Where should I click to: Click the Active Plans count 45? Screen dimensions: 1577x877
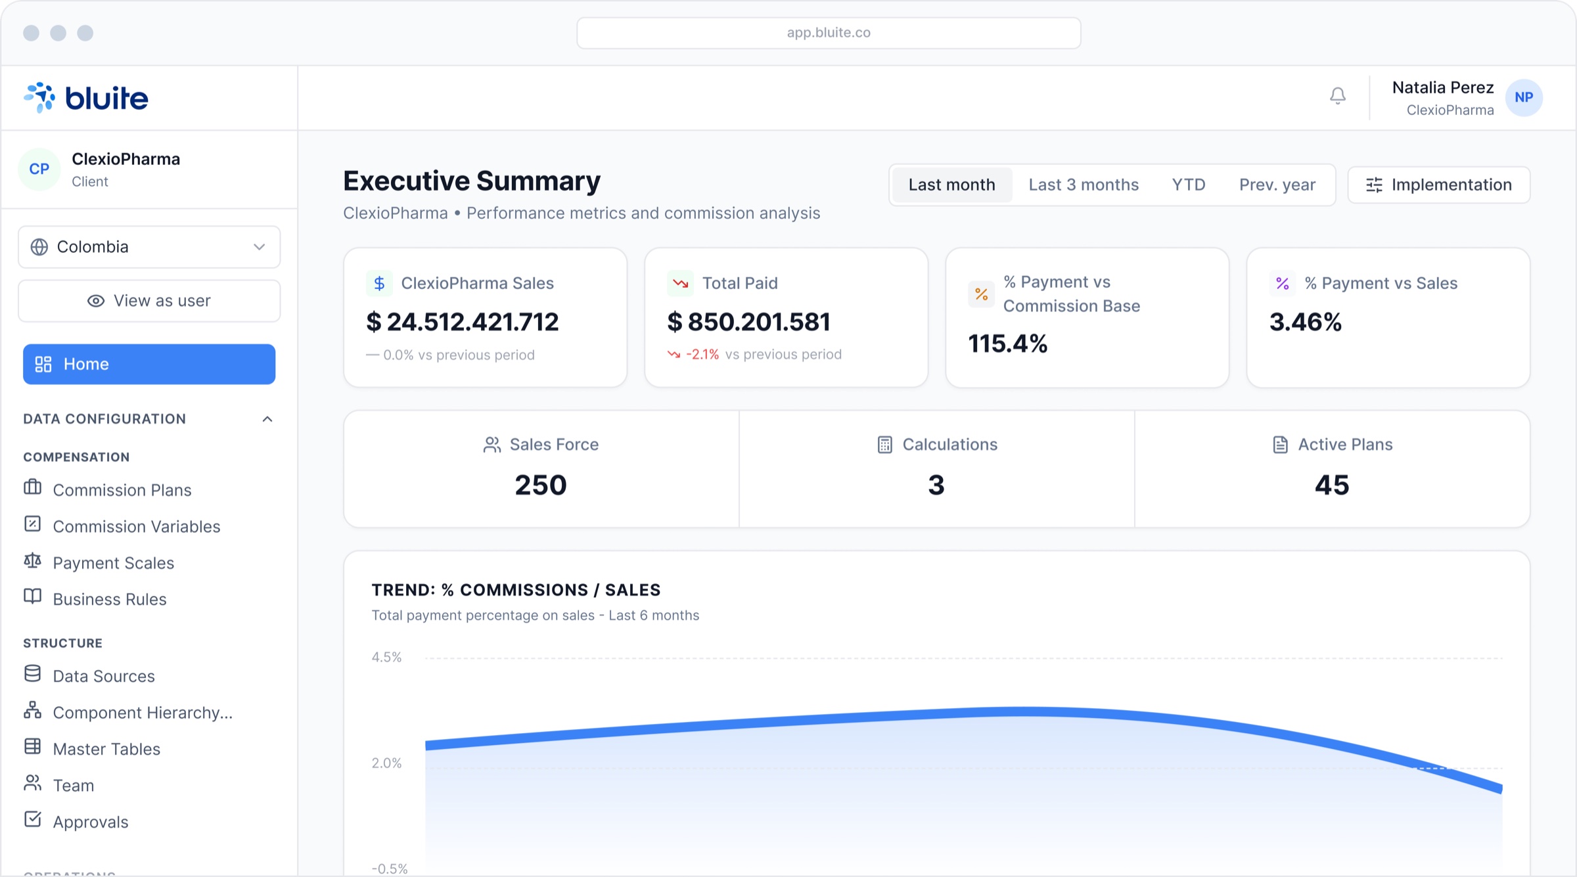tap(1332, 485)
